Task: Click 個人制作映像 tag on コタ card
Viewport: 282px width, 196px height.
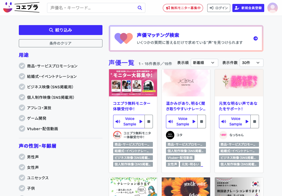Action: coord(186,151)
